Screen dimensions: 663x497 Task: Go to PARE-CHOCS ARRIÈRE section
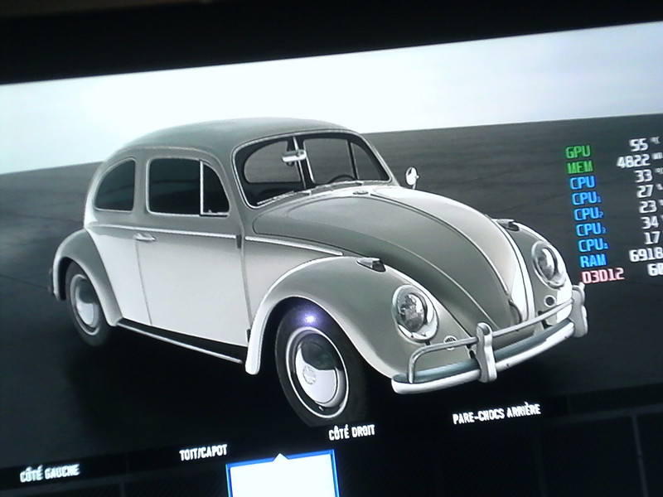point(496,413)
